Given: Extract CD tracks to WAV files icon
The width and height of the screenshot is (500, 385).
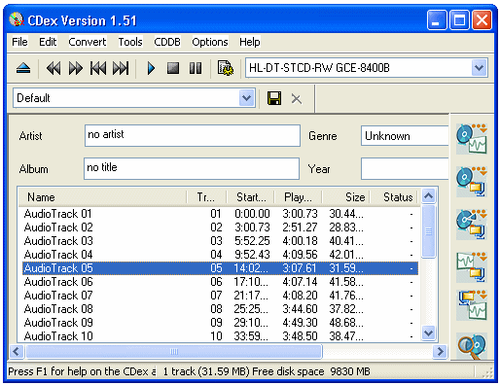Looking at the screenshot, I should click(x=472, y=139).
